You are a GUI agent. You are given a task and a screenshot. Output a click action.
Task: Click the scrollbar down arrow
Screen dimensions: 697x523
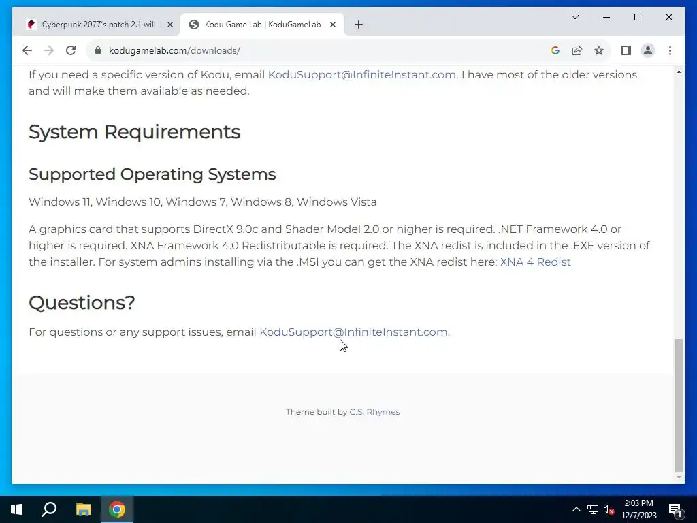[x=679, y=477]
